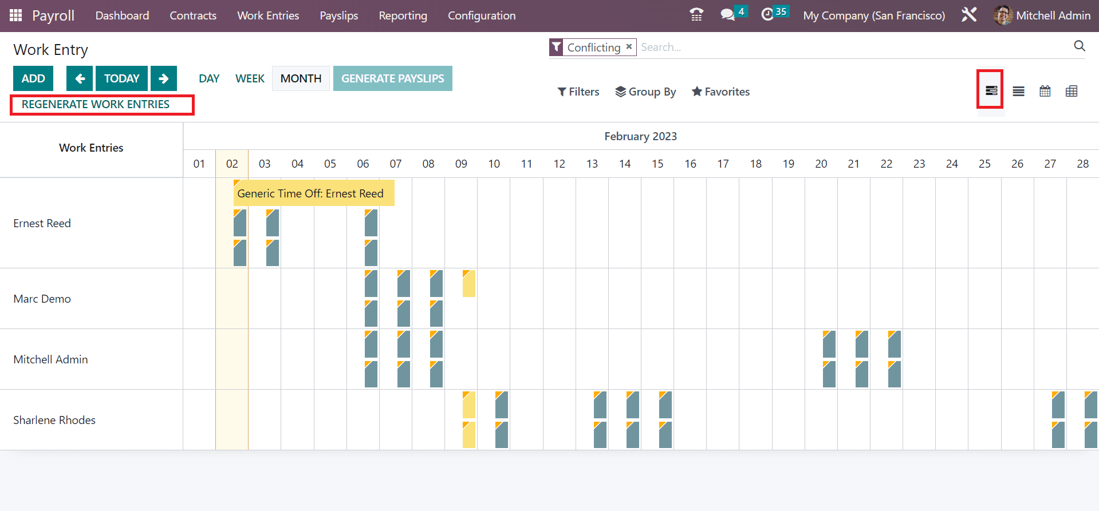Open the VoIP phone icon
The height and width of the screenshot is (511, 1099).
(696, 15)
